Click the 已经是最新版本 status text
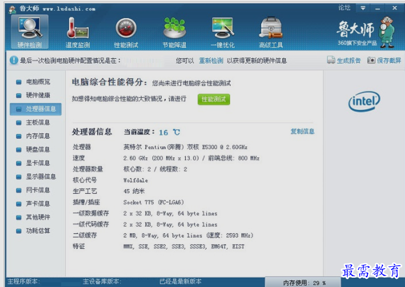The image size is (405, 287). (x=180, y=281)
